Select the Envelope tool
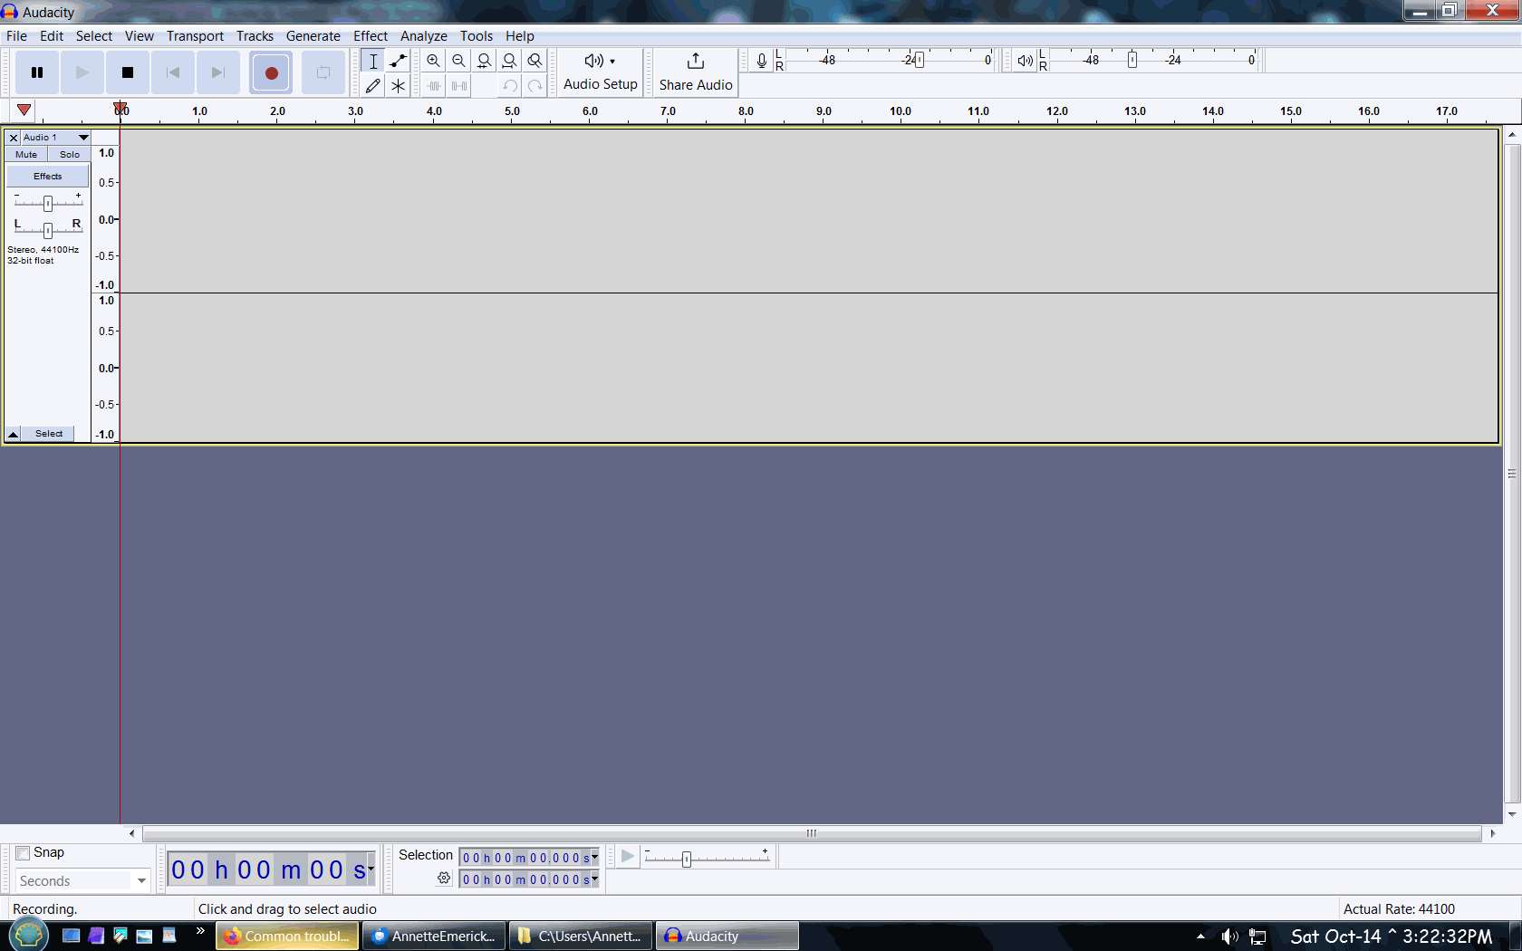 click(x=398, y=61)
